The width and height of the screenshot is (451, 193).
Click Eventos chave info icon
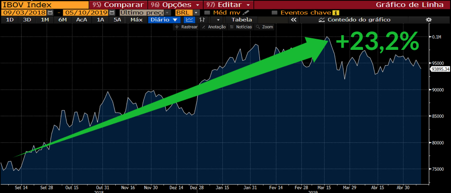(336, 12)
